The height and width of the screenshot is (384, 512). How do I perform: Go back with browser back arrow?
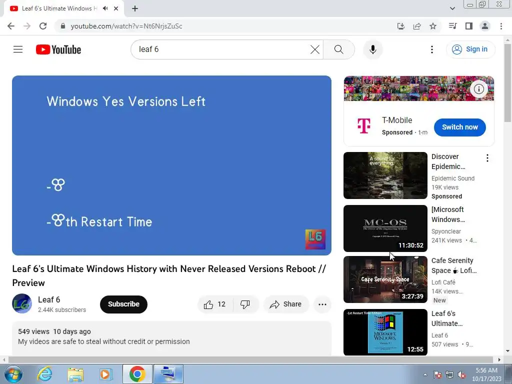tap(11, 26)
